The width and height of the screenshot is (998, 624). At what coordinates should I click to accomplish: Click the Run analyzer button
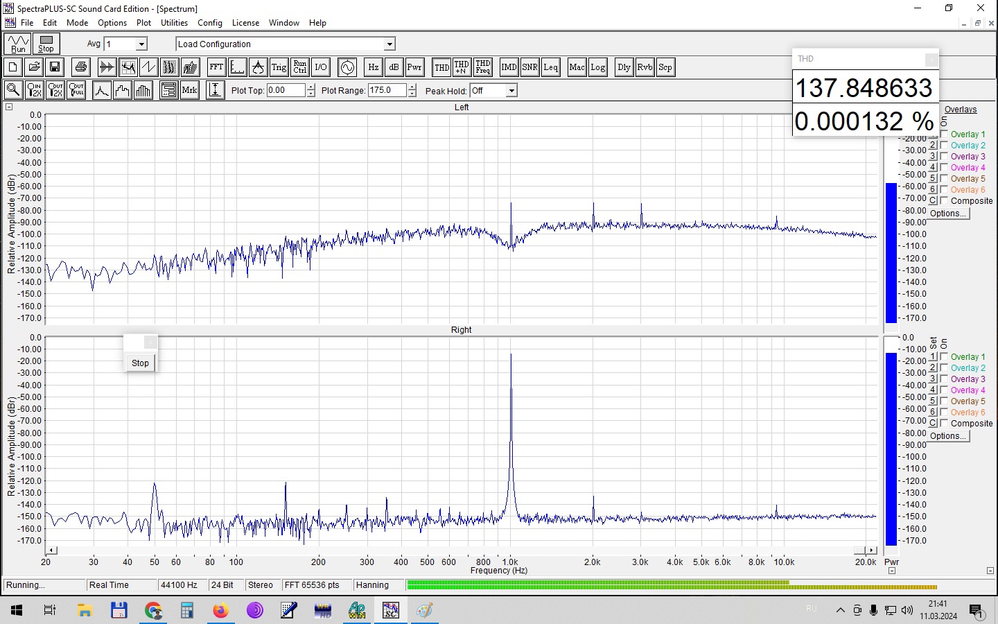(x=18, y=44)
